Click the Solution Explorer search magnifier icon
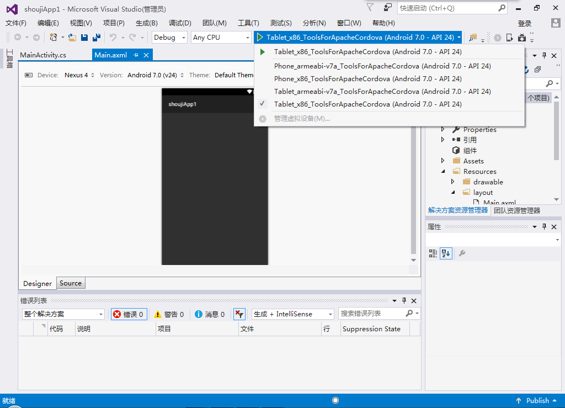 tap(549, 83)
